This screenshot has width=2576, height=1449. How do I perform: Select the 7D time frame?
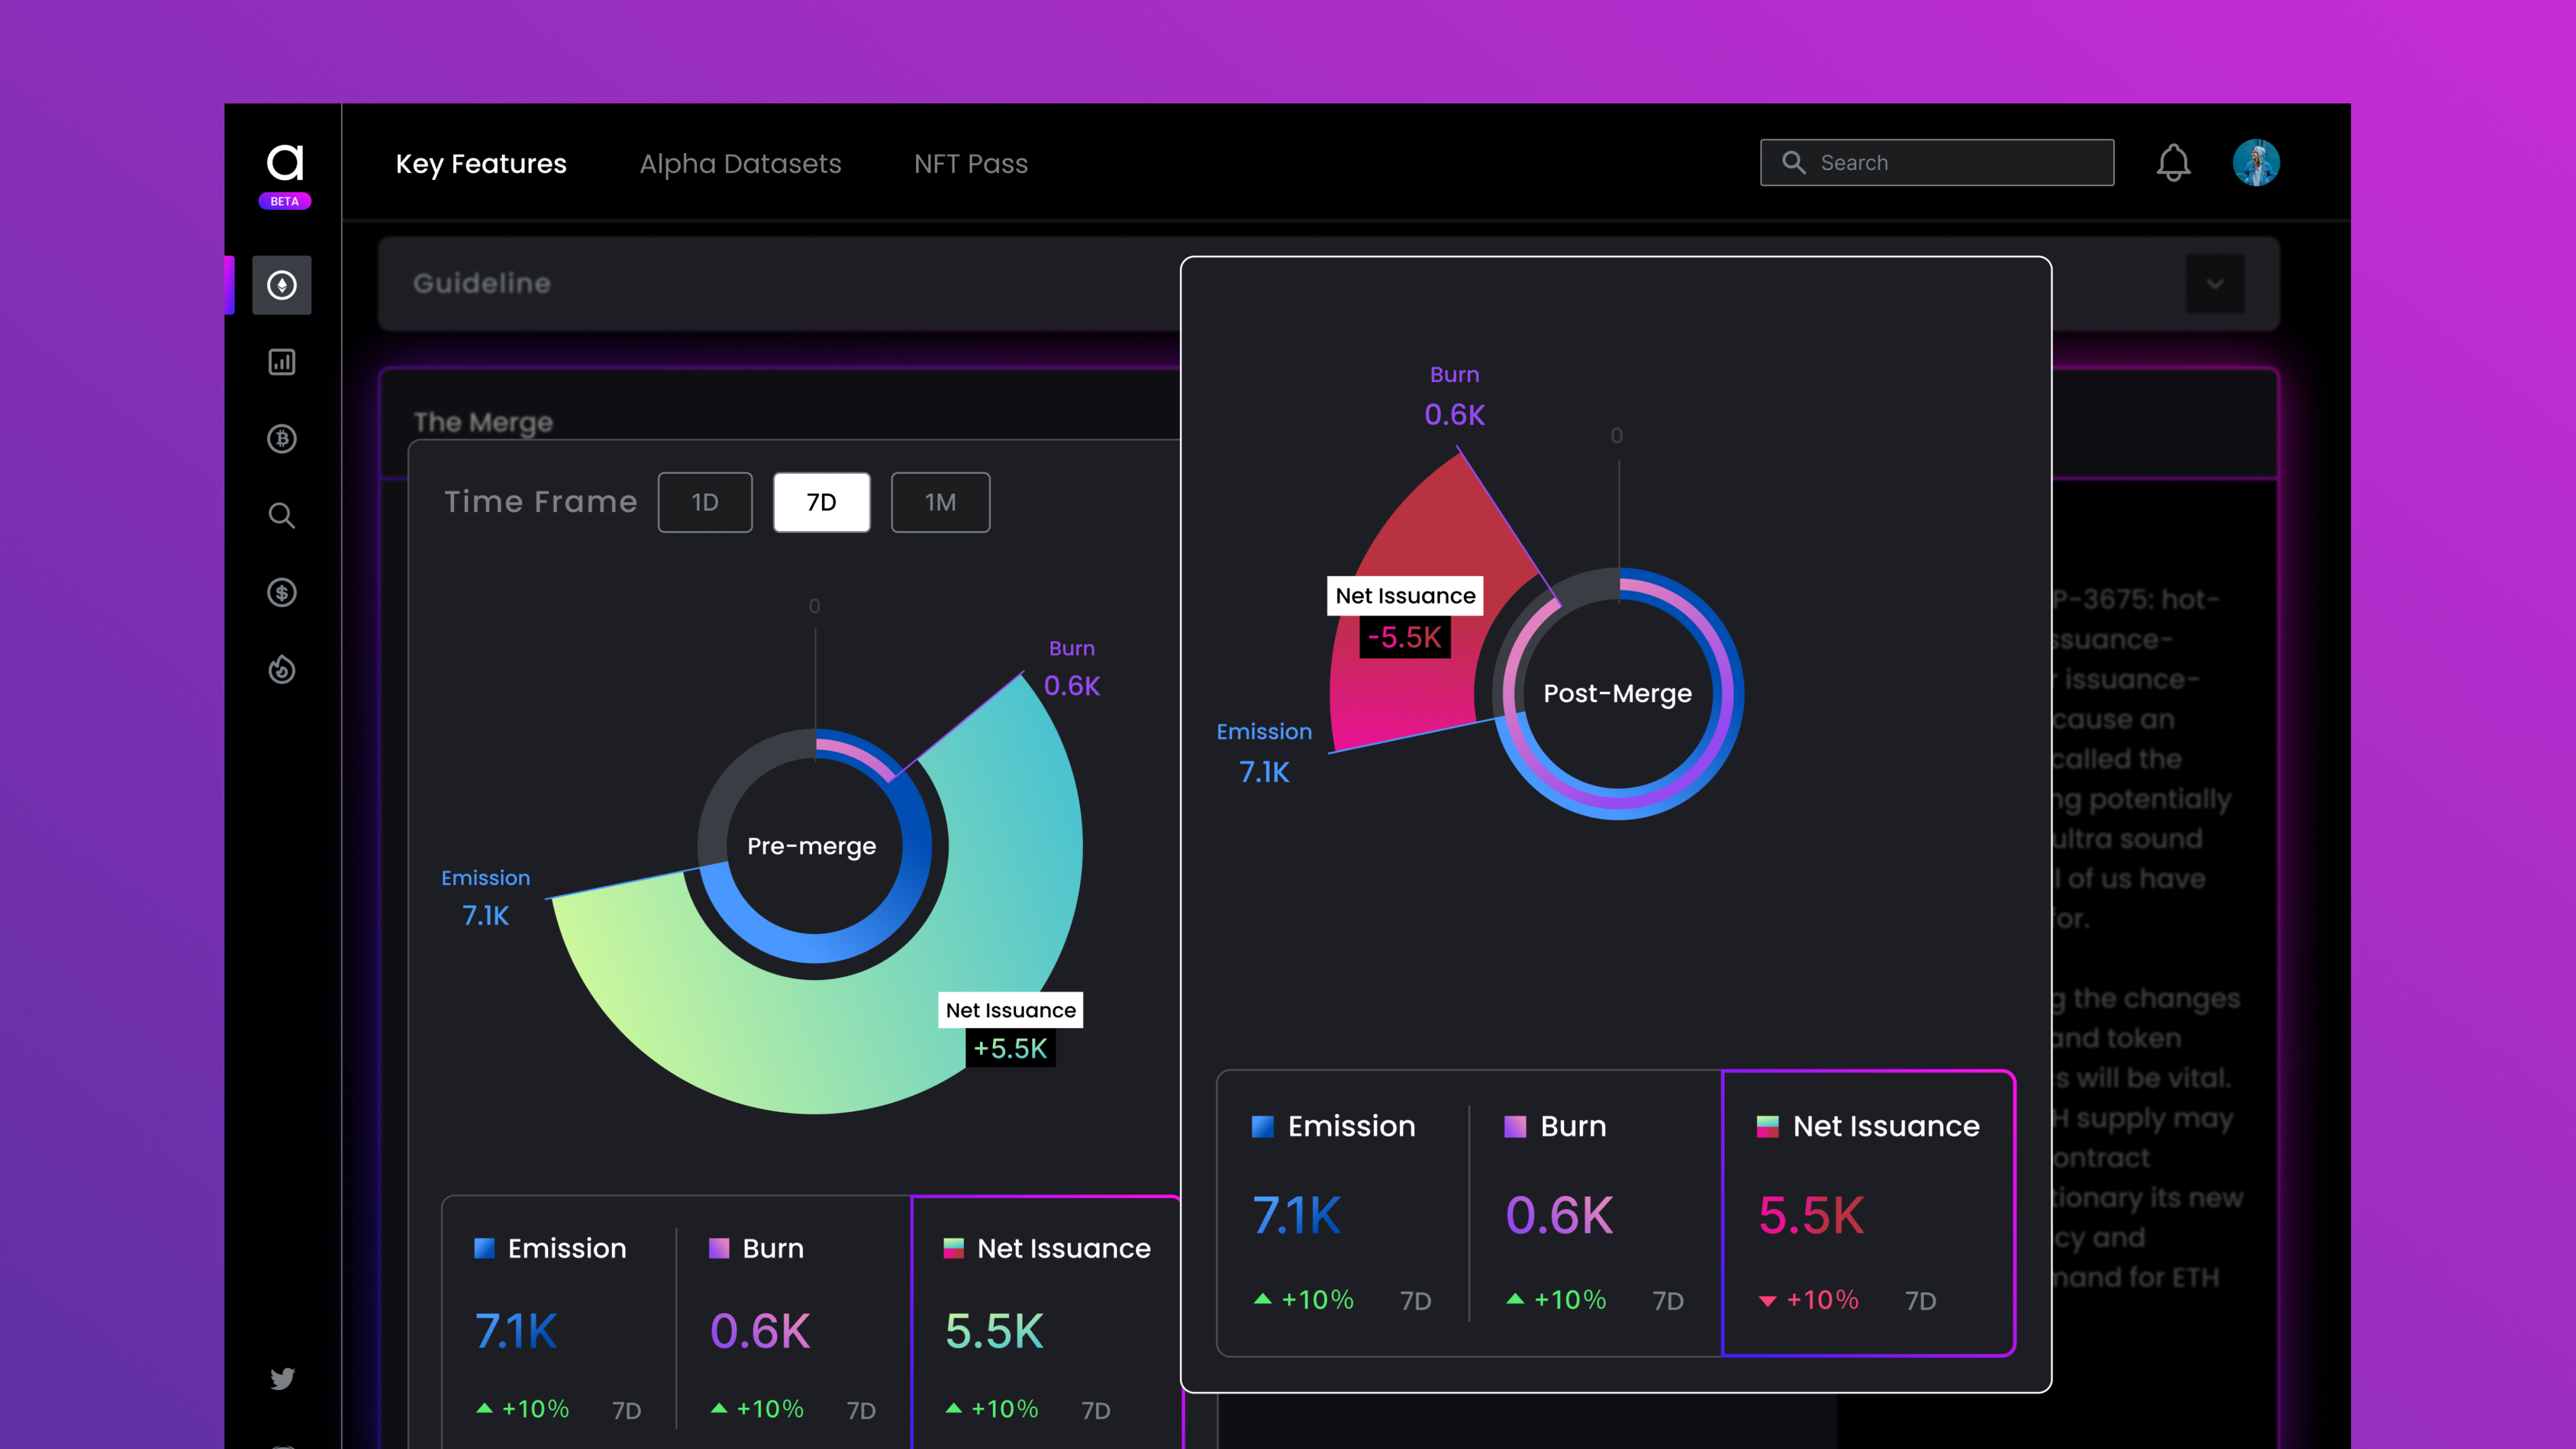point(821,502)
